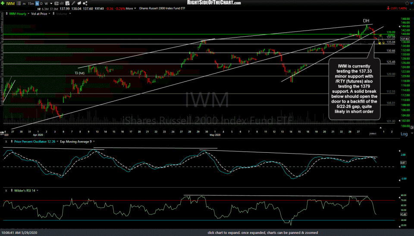414x236 pixels.
Task: Click the 135.04 support level label
Action: (391, 42)
